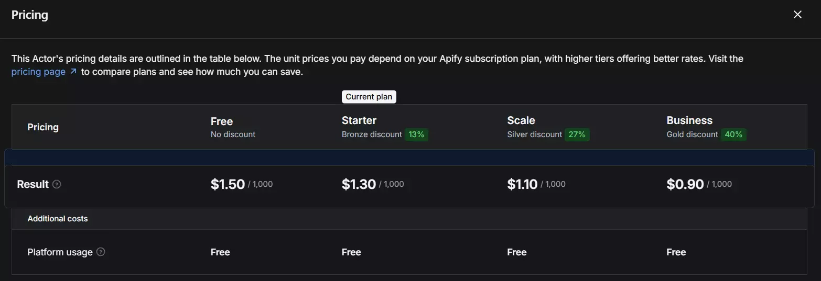
Task: Click the 13% Bronze discount badge
Action: coord(416,134)
